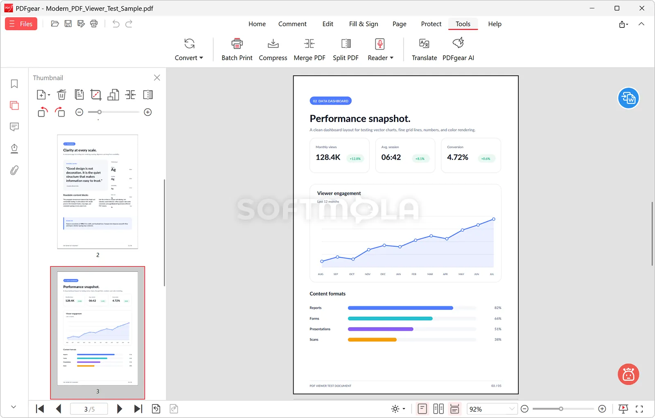
Task: Click the Batch Print tool
Action: (237, 49)
